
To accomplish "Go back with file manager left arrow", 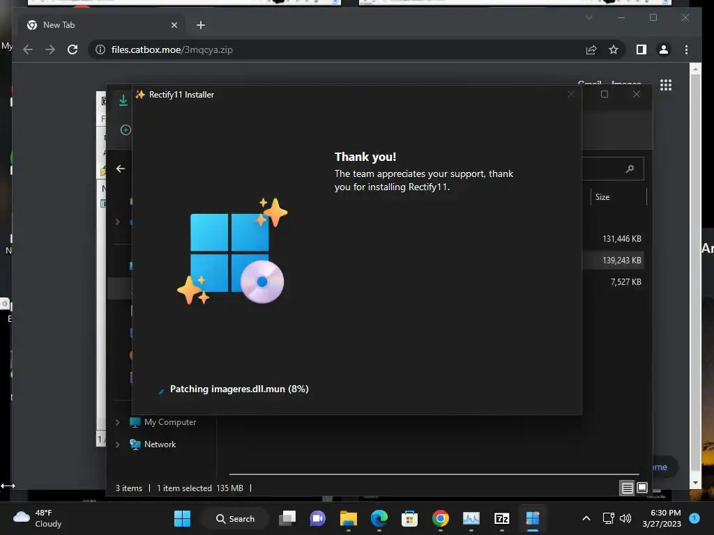I will click(120, 169).
